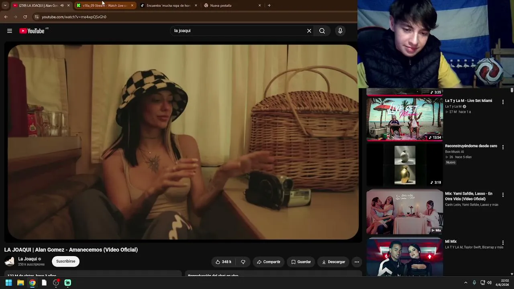This screenshot has height=289, width=514.
Task: Open options for 'Mi Mix'
Action: pyautogui.click(x=503, y=243)
